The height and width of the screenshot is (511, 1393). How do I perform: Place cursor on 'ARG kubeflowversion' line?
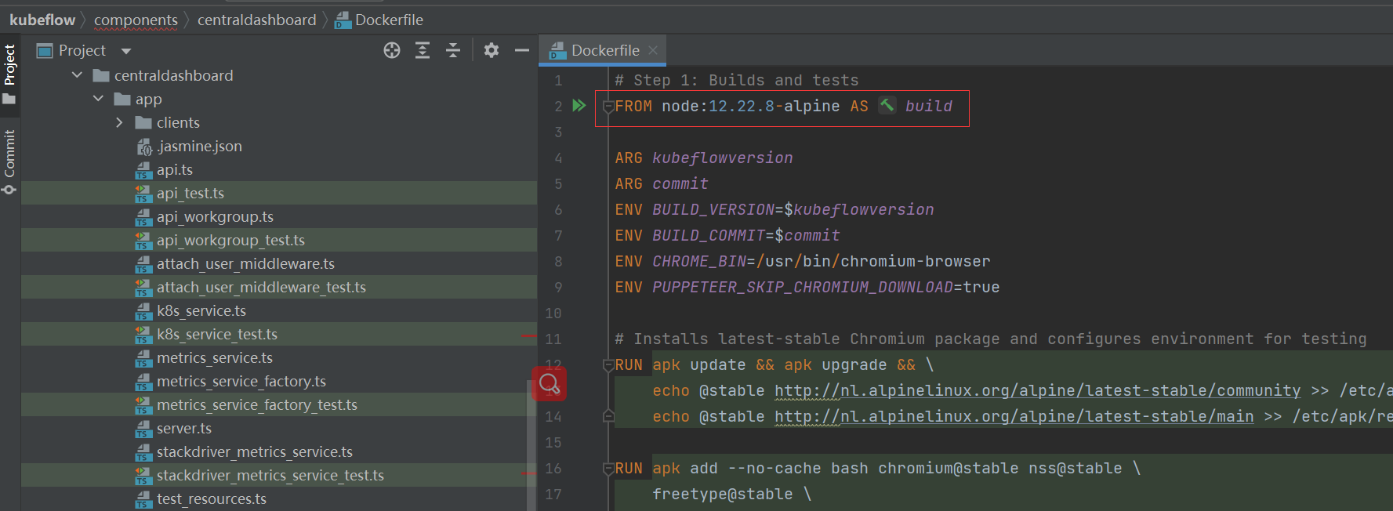[704, 158]
